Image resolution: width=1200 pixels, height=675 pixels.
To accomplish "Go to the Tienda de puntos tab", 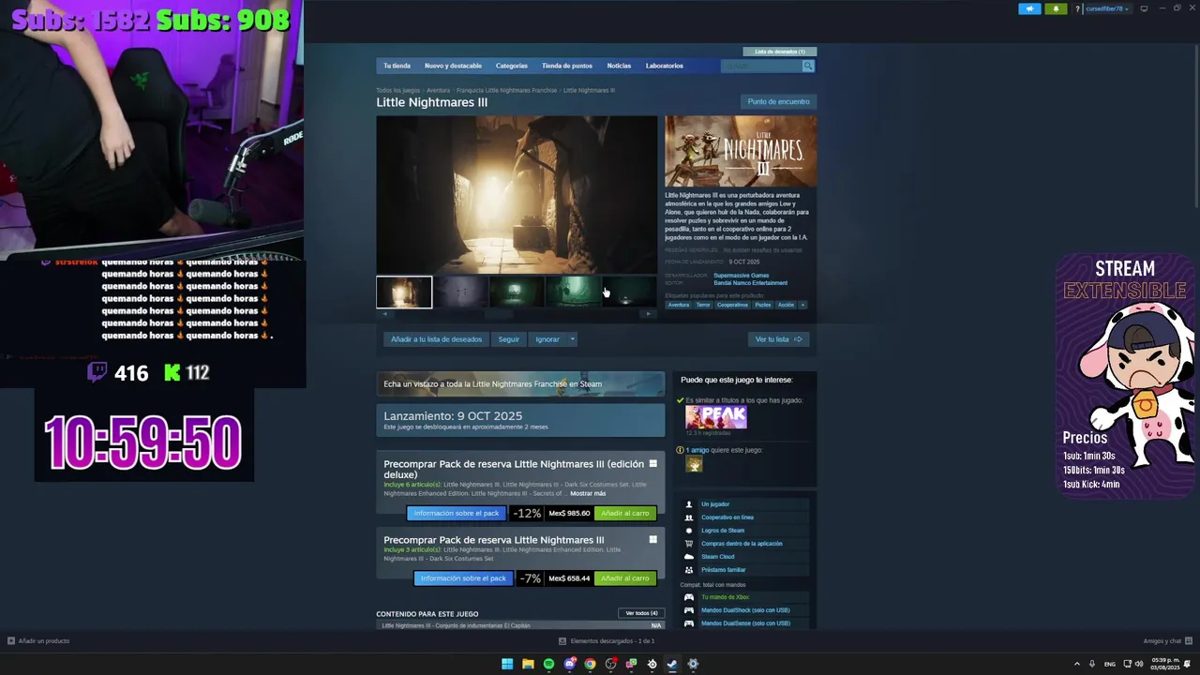I will (567, 66).
